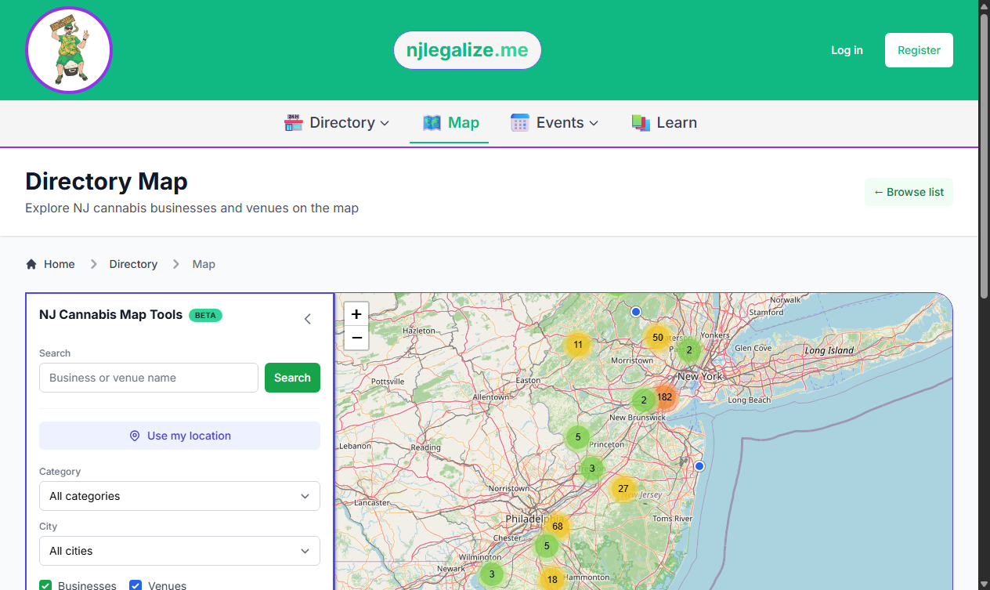Image resolution: width=990 pixels, height=590 pixels.
Task: Click the green 5 cluster near Philadelphia
Action: (547, 546)
